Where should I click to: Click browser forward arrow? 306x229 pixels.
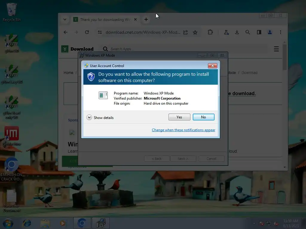[76, 32]
